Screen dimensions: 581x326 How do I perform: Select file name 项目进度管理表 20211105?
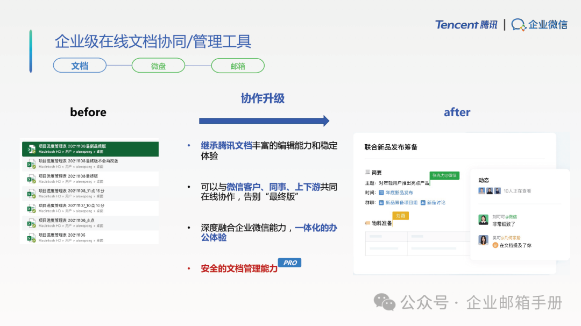62,235
